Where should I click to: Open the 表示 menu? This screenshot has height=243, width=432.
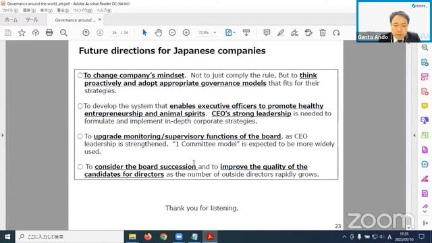coord(46,10)
